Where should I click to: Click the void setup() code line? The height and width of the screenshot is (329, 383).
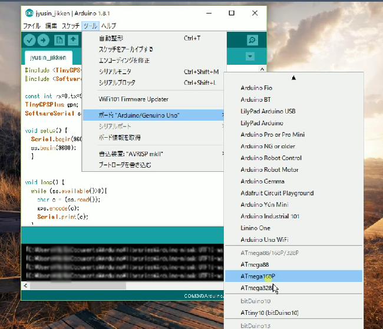click(46, 131)
